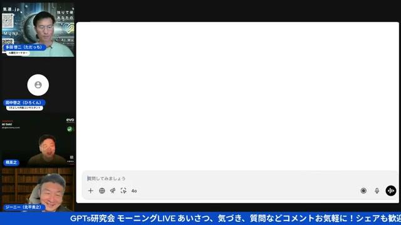
Task: Click the dashed-square cursor agent icon
Action: pos(123,191)
